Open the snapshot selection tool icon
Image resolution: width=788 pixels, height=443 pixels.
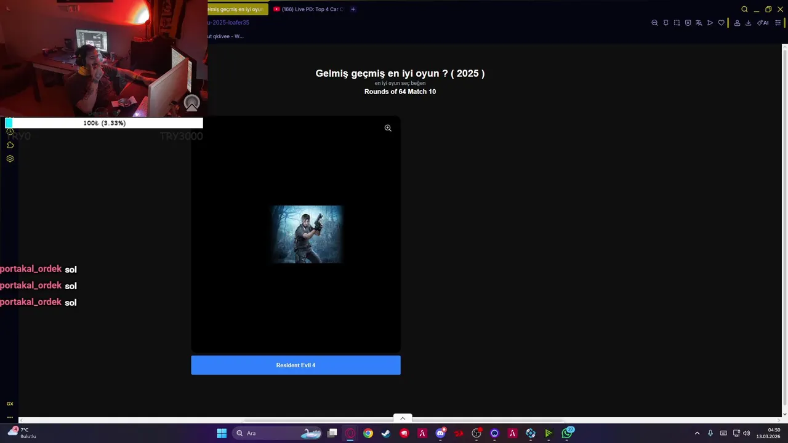[677, 23]
